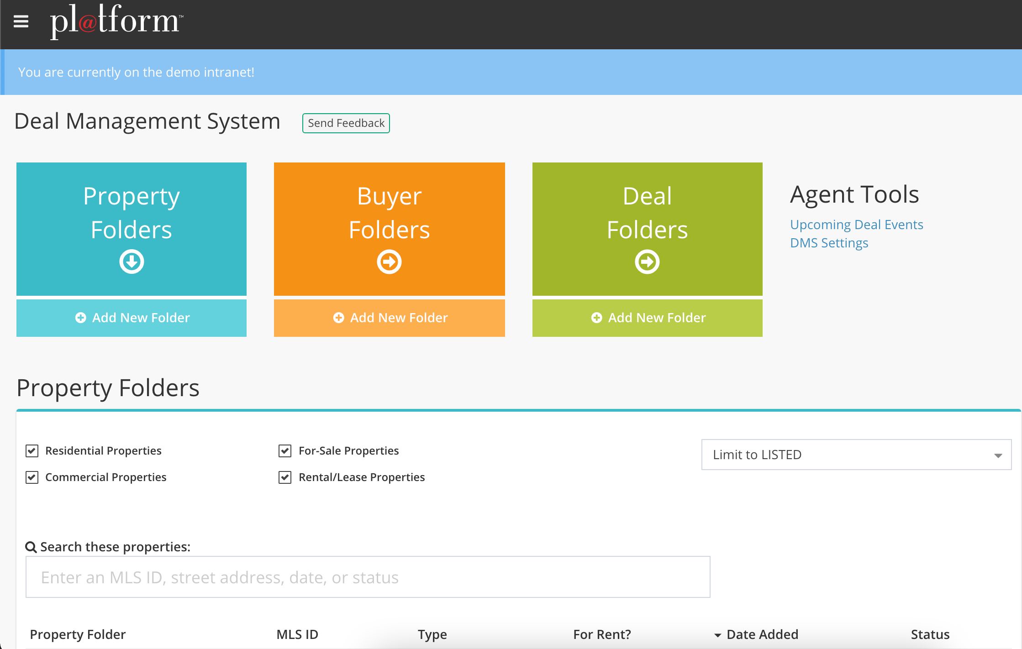Sort by Date Added column arrow
This screenshot has height=649, width=1022.
(x=718, y=635)
